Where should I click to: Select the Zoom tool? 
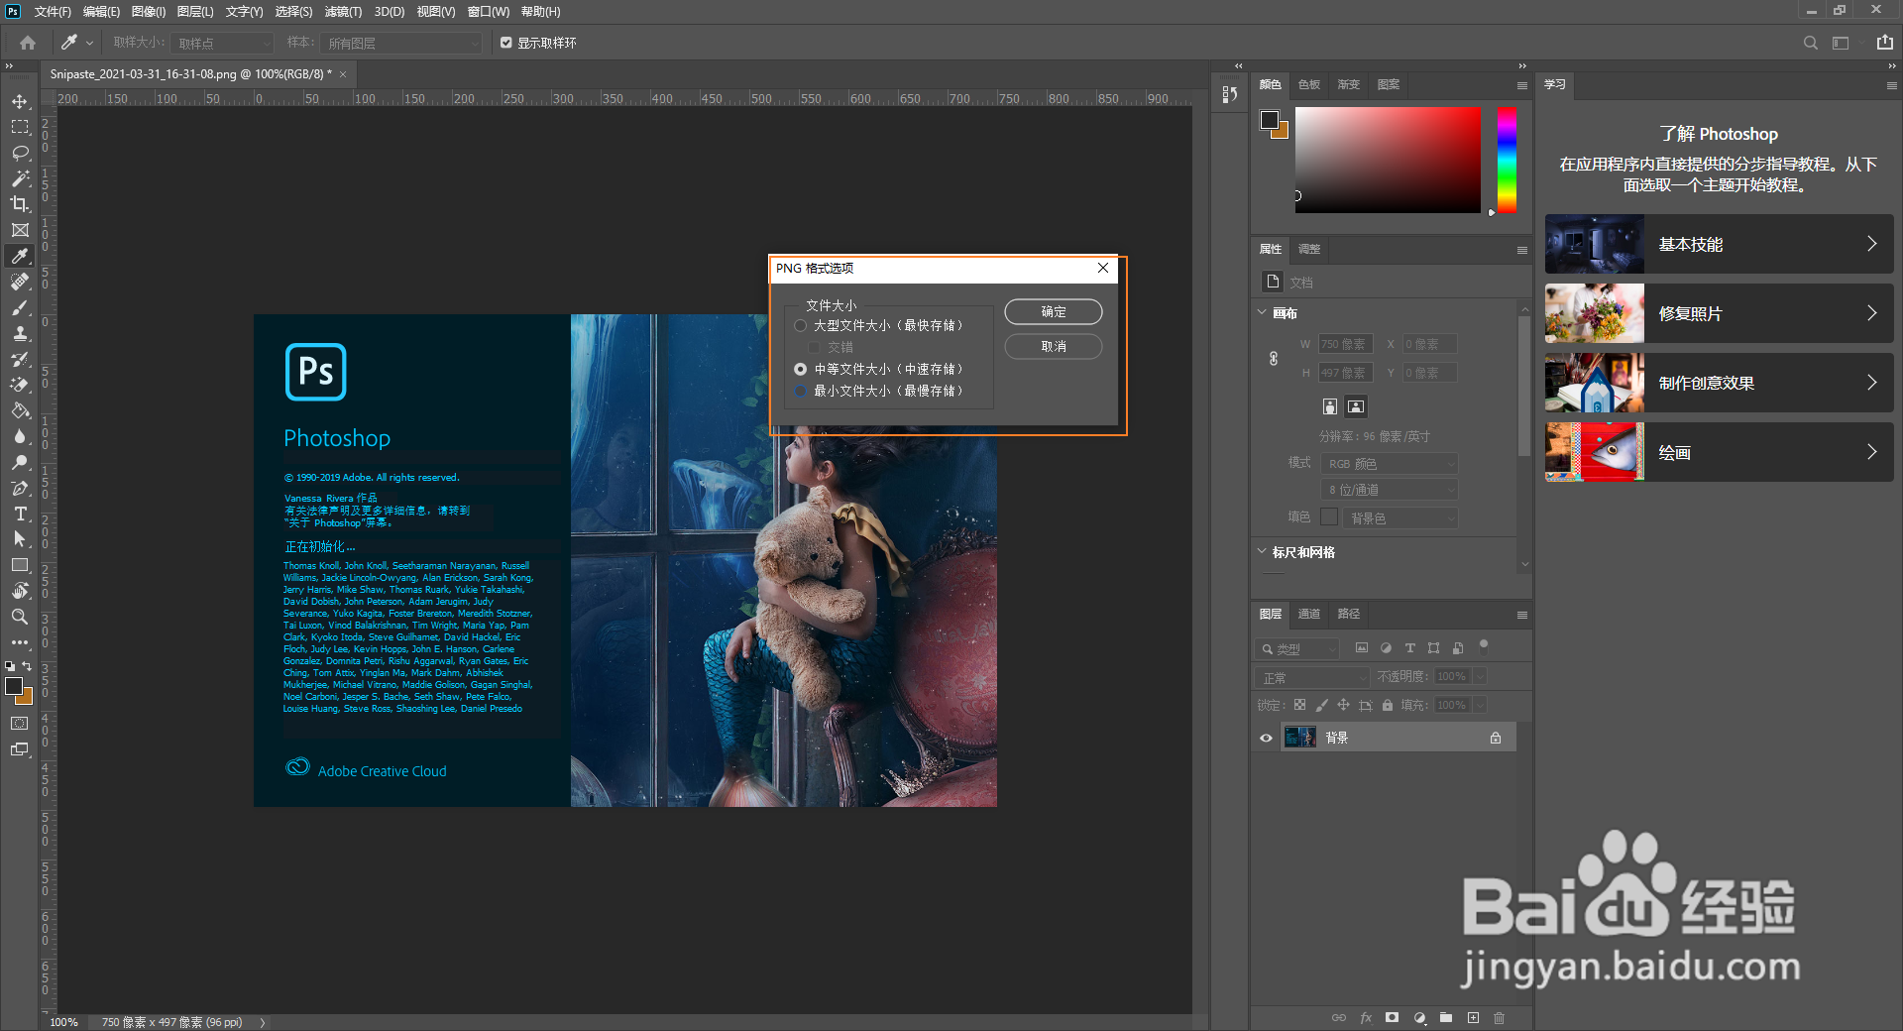[20, 617]
